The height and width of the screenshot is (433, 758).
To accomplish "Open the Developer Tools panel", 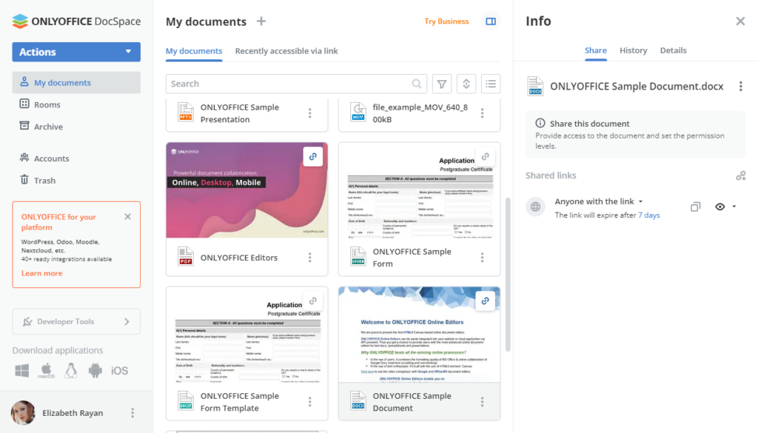I will coord(76,321).
